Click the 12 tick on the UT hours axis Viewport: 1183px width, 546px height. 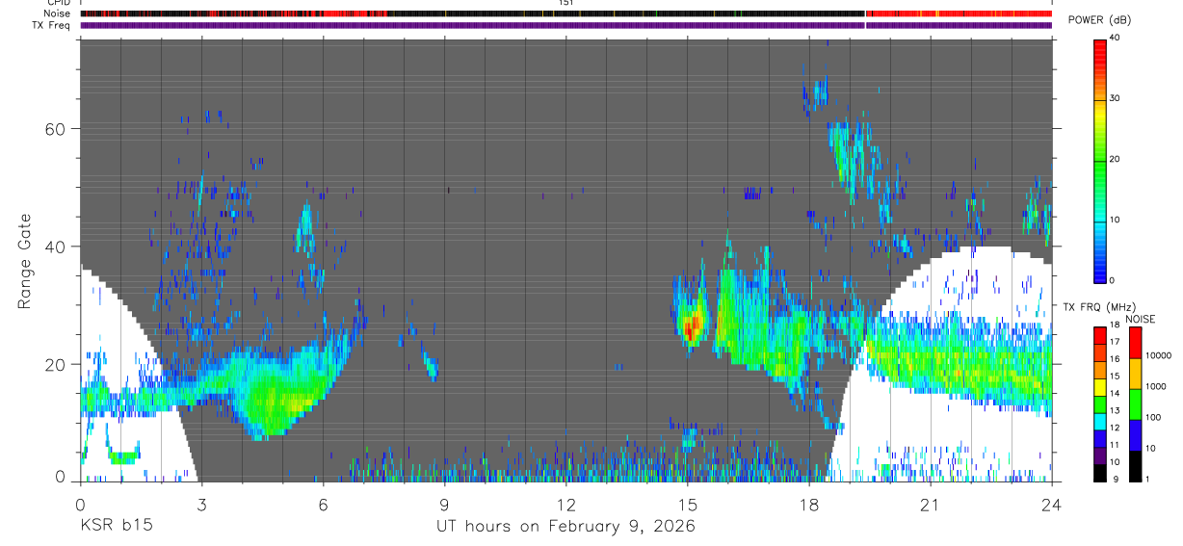565,505
